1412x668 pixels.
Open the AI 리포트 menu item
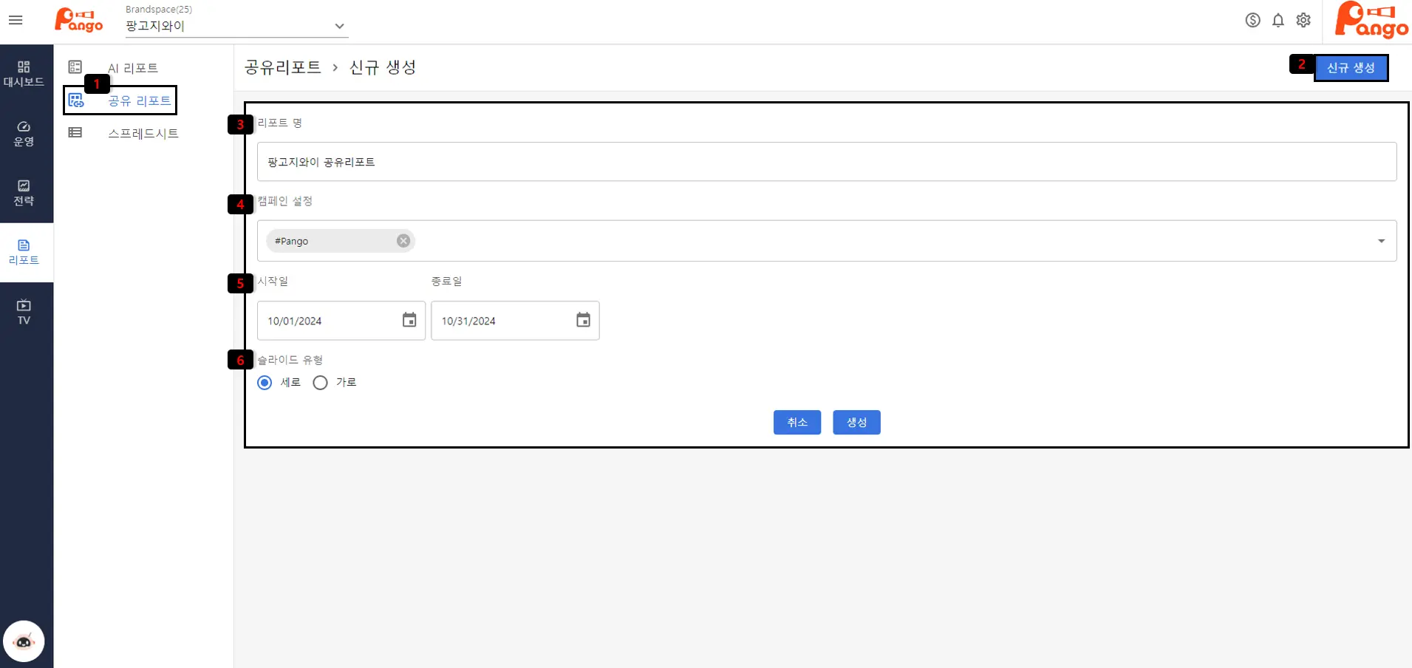[132, 68]
